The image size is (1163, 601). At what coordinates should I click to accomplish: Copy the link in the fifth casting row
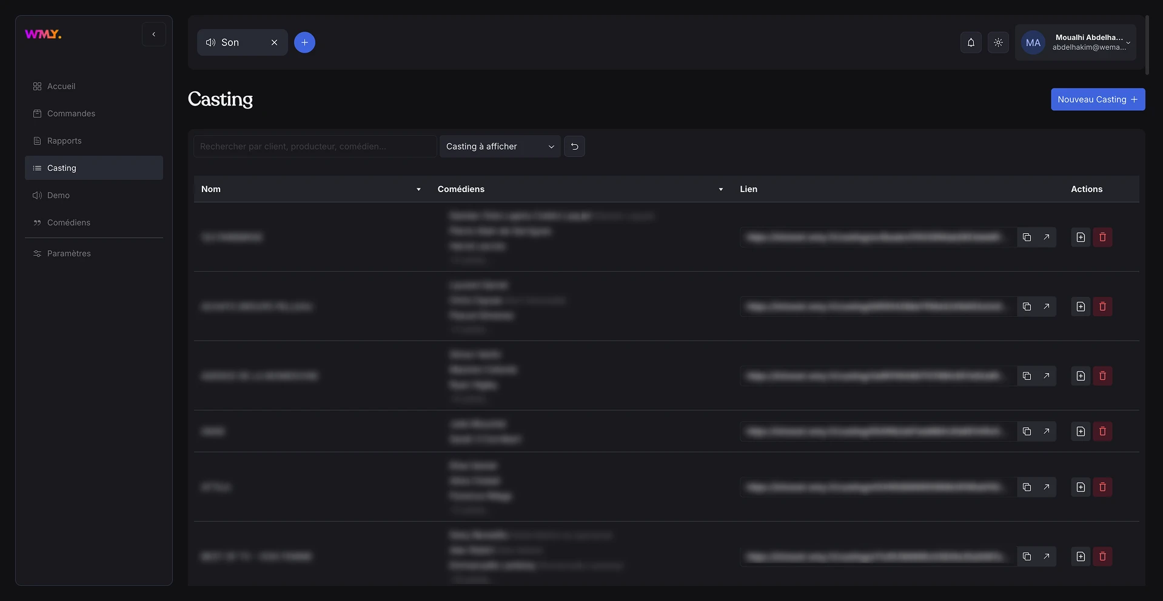point(1027,487)
